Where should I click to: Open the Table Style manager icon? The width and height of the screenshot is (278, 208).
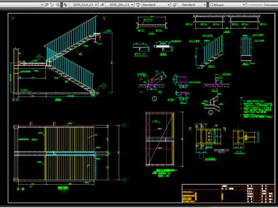pyautogui.click(x=138, y=5)
